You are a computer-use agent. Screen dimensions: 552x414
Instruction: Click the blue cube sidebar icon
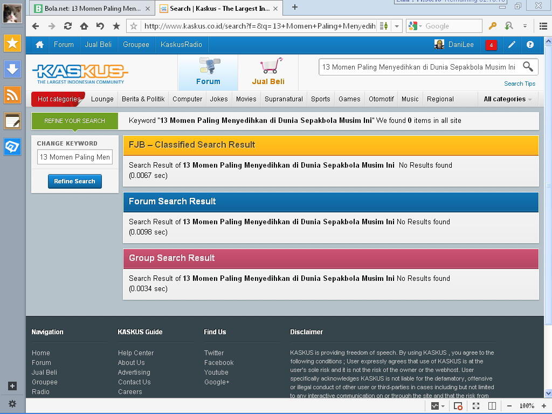click(x=12, y=147)
